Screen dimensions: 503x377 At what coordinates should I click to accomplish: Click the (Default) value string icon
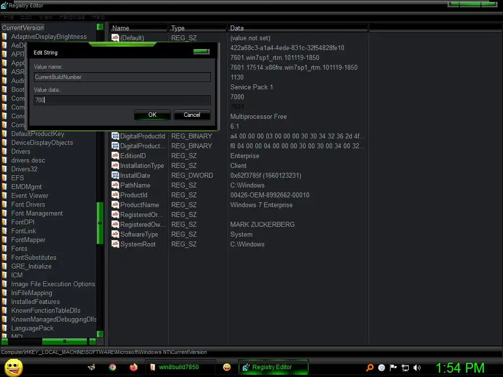click(x=115, y=37)
